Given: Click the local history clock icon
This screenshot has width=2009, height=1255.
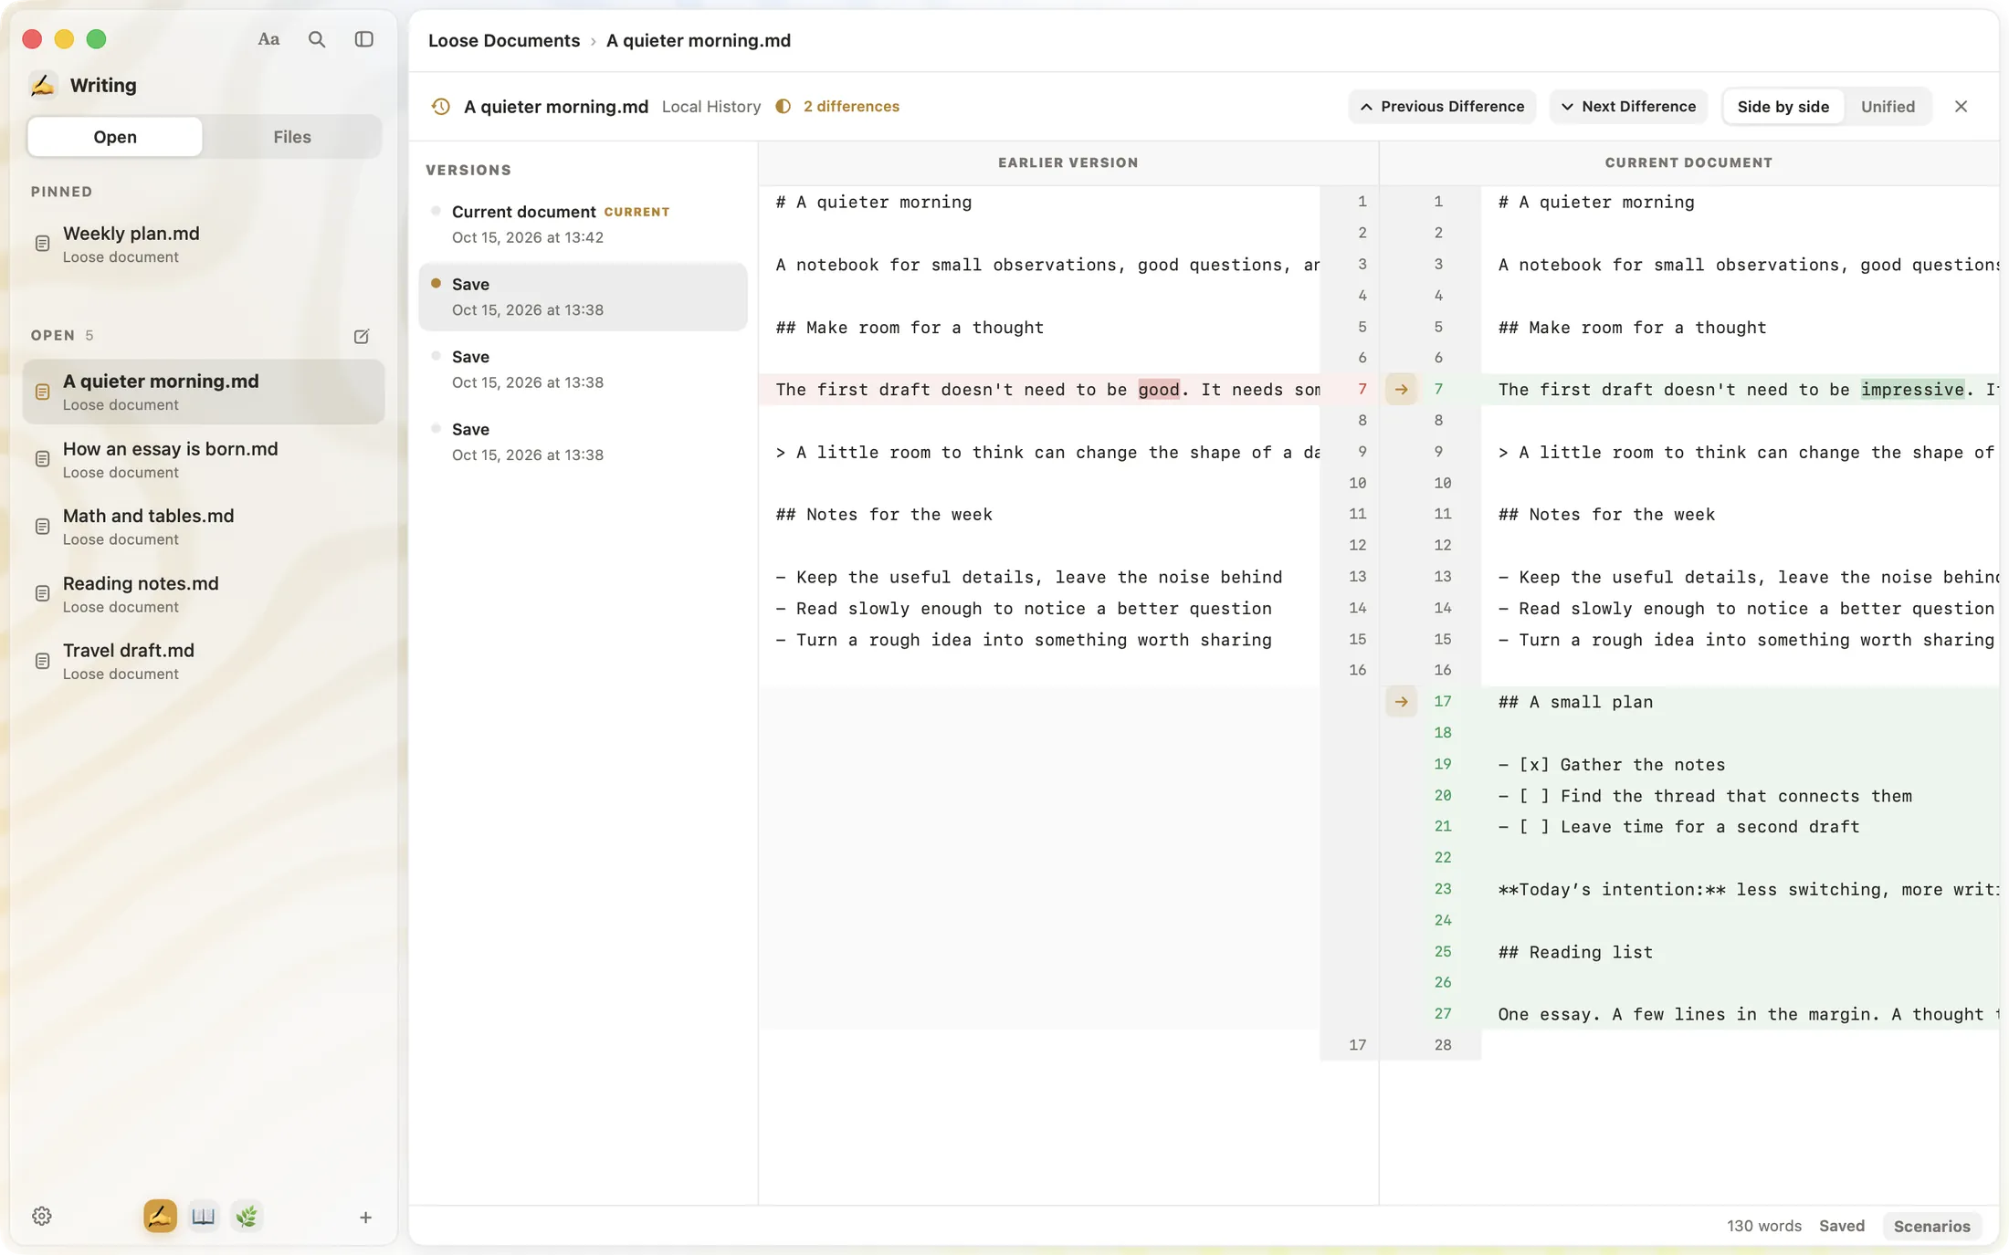Looking at the screenshot, I should click(441, 107).
